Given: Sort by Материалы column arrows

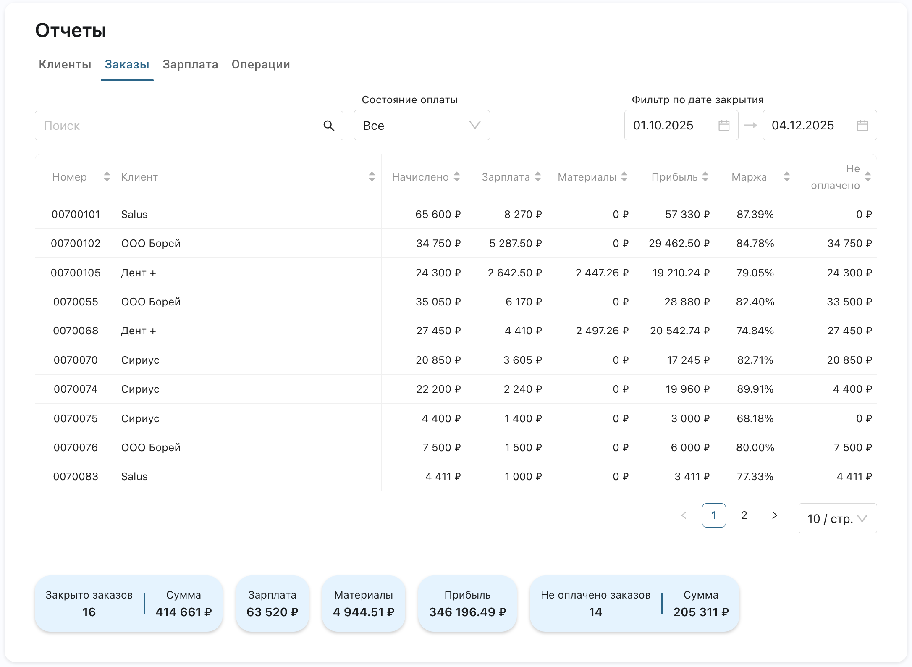Looking at the screenshot, I should tap(624, 177).
